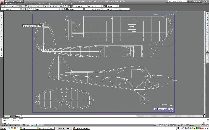209x130 pixels.
Task: Select the Move tool in Modify toolbar
Action: point(207,25)
